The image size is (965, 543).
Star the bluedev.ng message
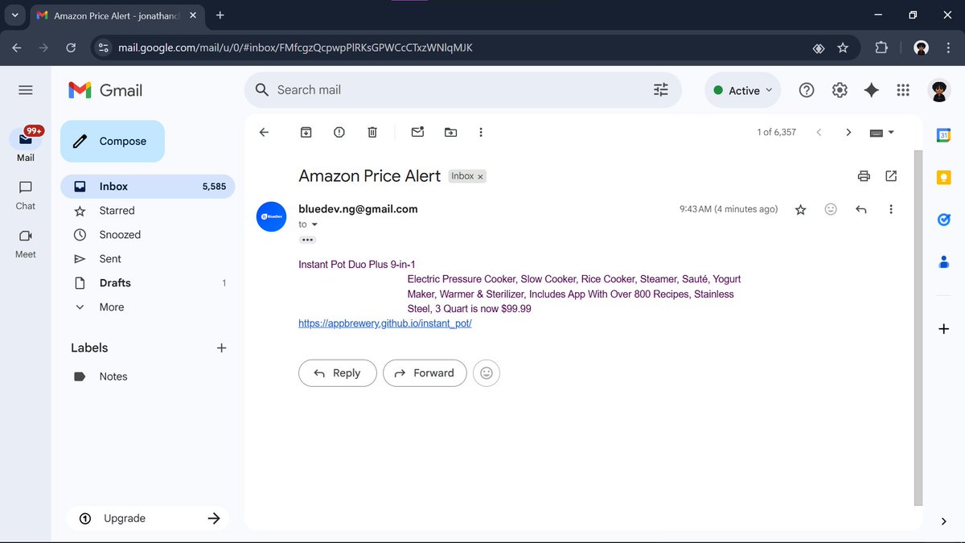(x=800, y=209)
